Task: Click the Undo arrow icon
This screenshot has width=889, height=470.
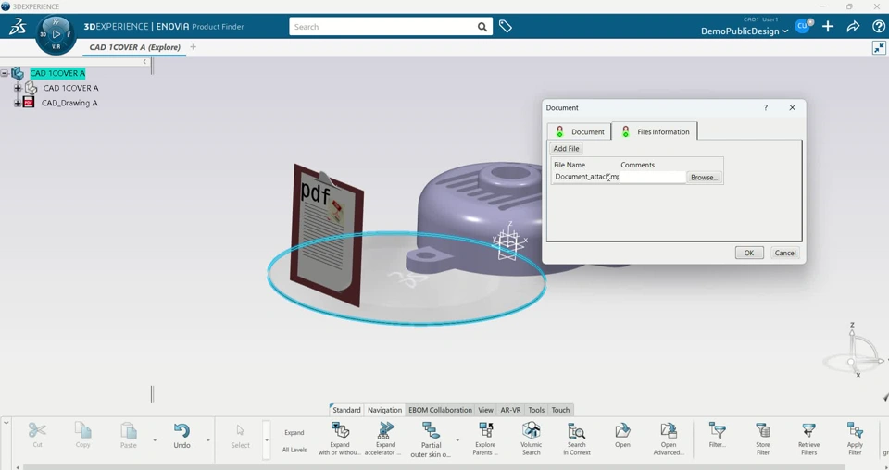Action: tap(182, 435)
